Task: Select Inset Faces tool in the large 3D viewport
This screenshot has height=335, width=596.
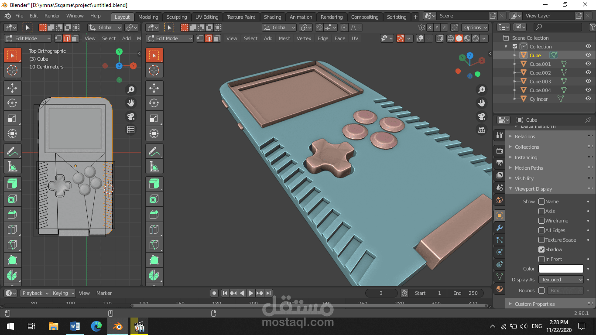Action: pyautogui.click(x=154, y=199)
